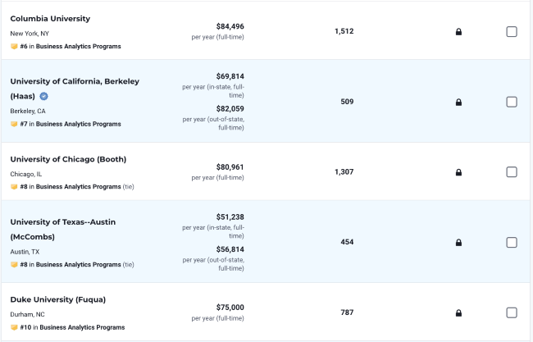This screenshot has width=533, height=342.
Task: Check the compare box for Columbia University
Action: coord(512,32)
